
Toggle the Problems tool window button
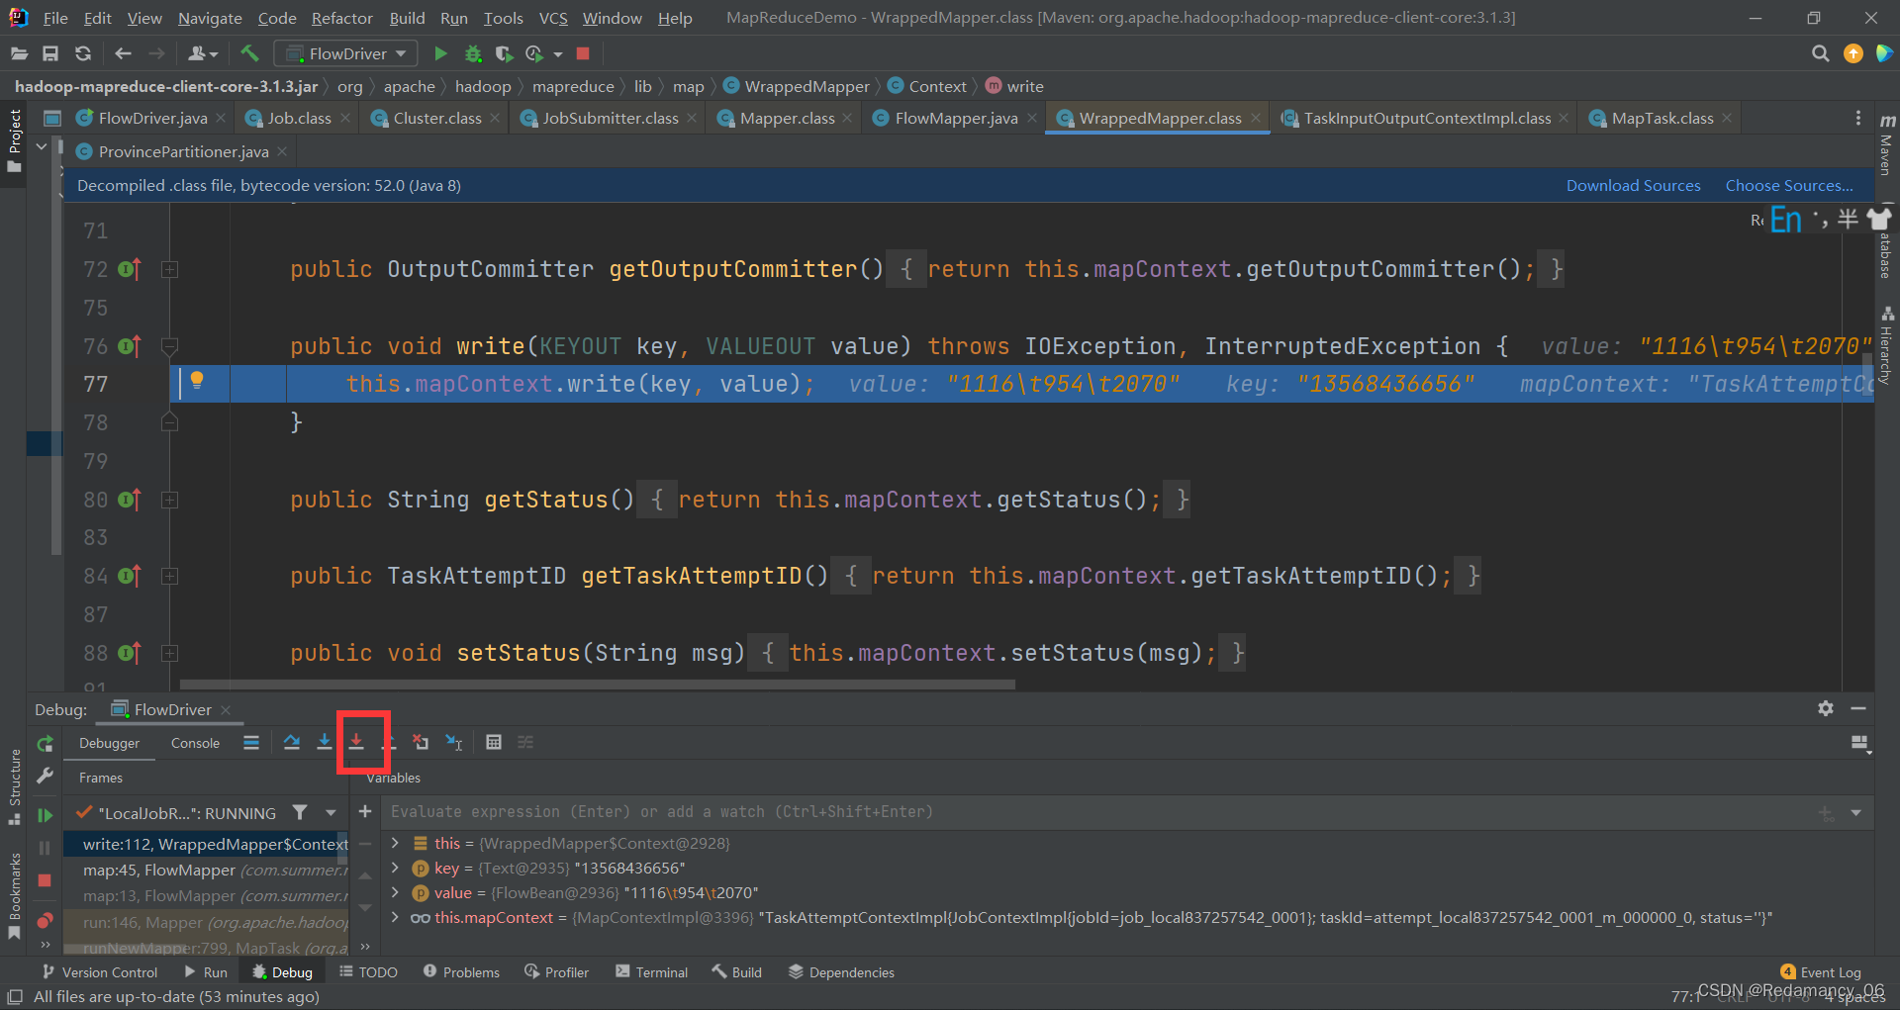point(461,972)
